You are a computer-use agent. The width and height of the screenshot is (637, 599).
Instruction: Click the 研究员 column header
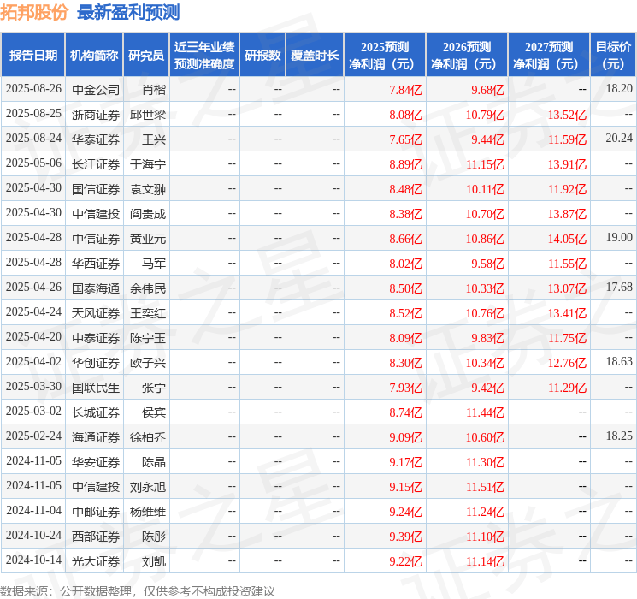point(146,56)
